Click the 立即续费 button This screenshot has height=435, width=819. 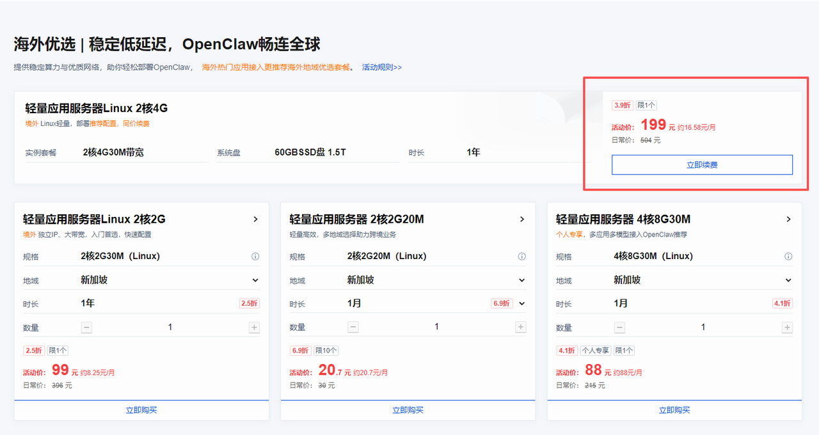702,165
